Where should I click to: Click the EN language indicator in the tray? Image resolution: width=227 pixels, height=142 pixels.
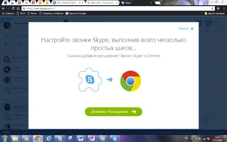(186, 138)
